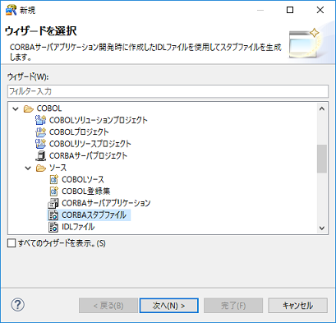Collapse the COBOL tree node
Viewport: 336px width, 323px height.
(x=16, y=108)
